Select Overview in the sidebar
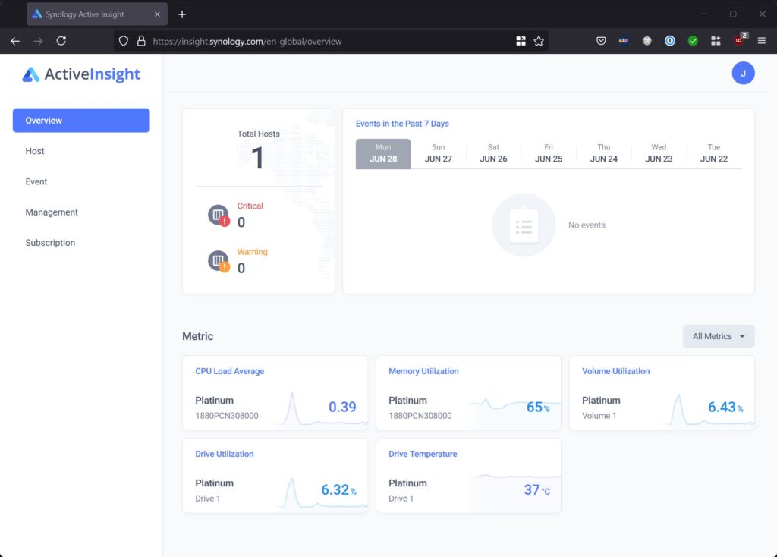The image size is (777, 557). pos(81,121)
